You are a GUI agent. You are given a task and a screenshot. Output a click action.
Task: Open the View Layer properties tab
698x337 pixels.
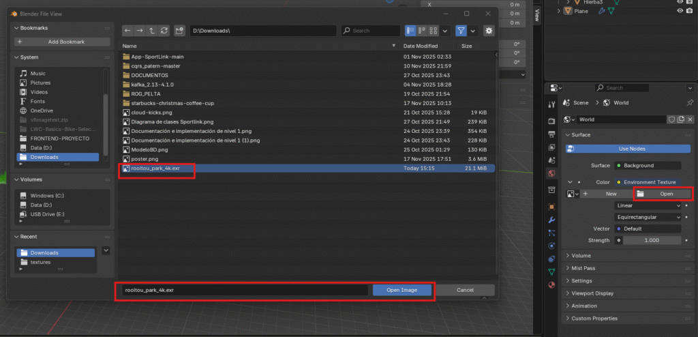pyautogui.click(x=552, y=147)
